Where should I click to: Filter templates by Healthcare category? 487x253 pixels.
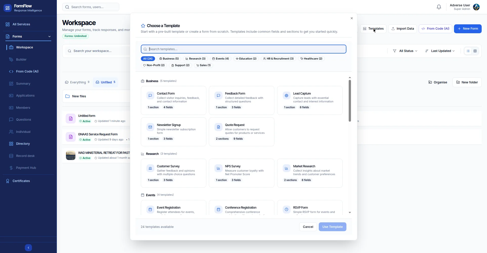(311, 59)
